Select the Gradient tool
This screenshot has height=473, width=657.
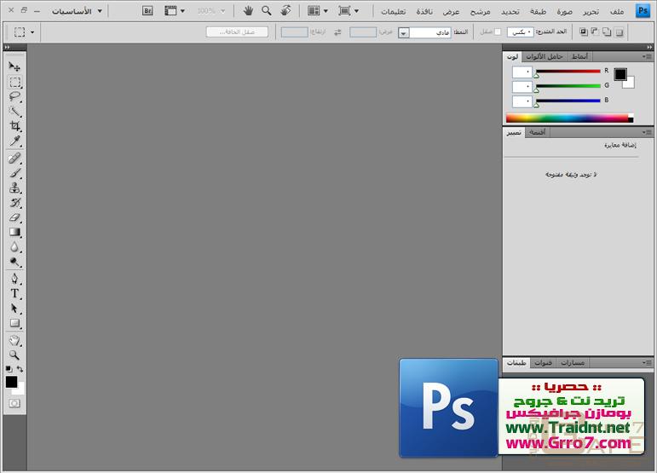[14, 232]
